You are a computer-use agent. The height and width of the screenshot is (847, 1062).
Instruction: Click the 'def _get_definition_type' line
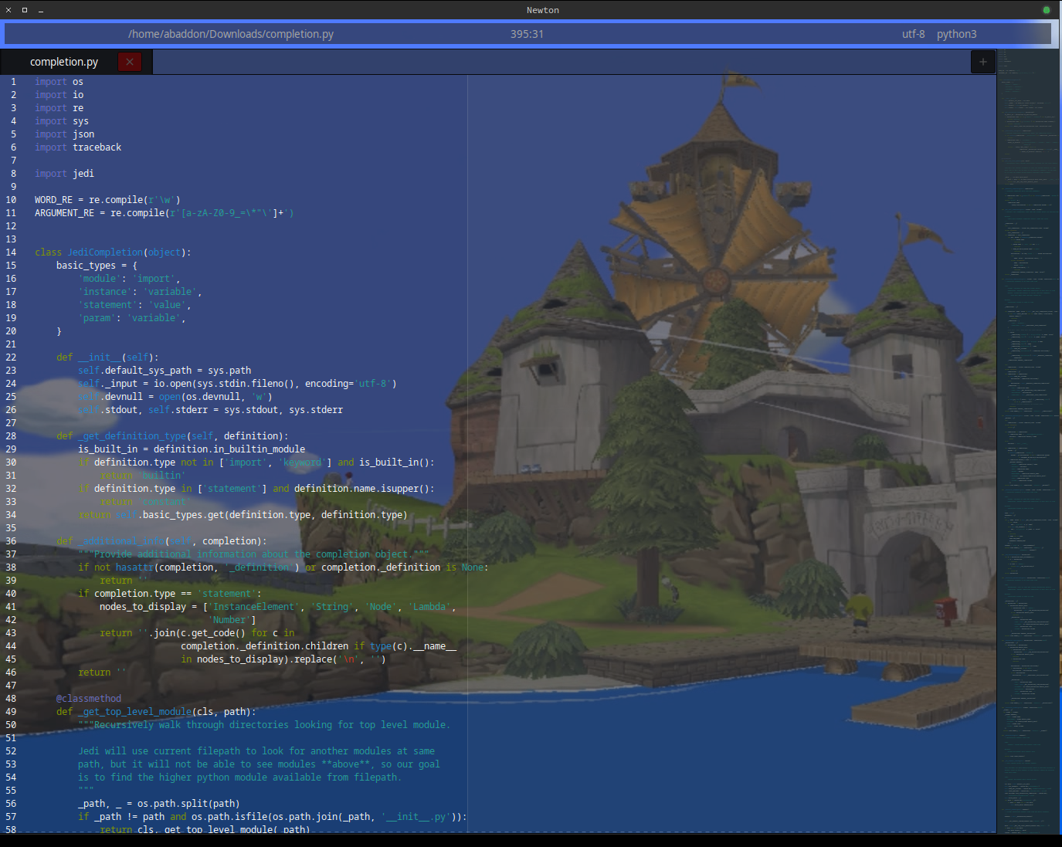click(172, 436)
